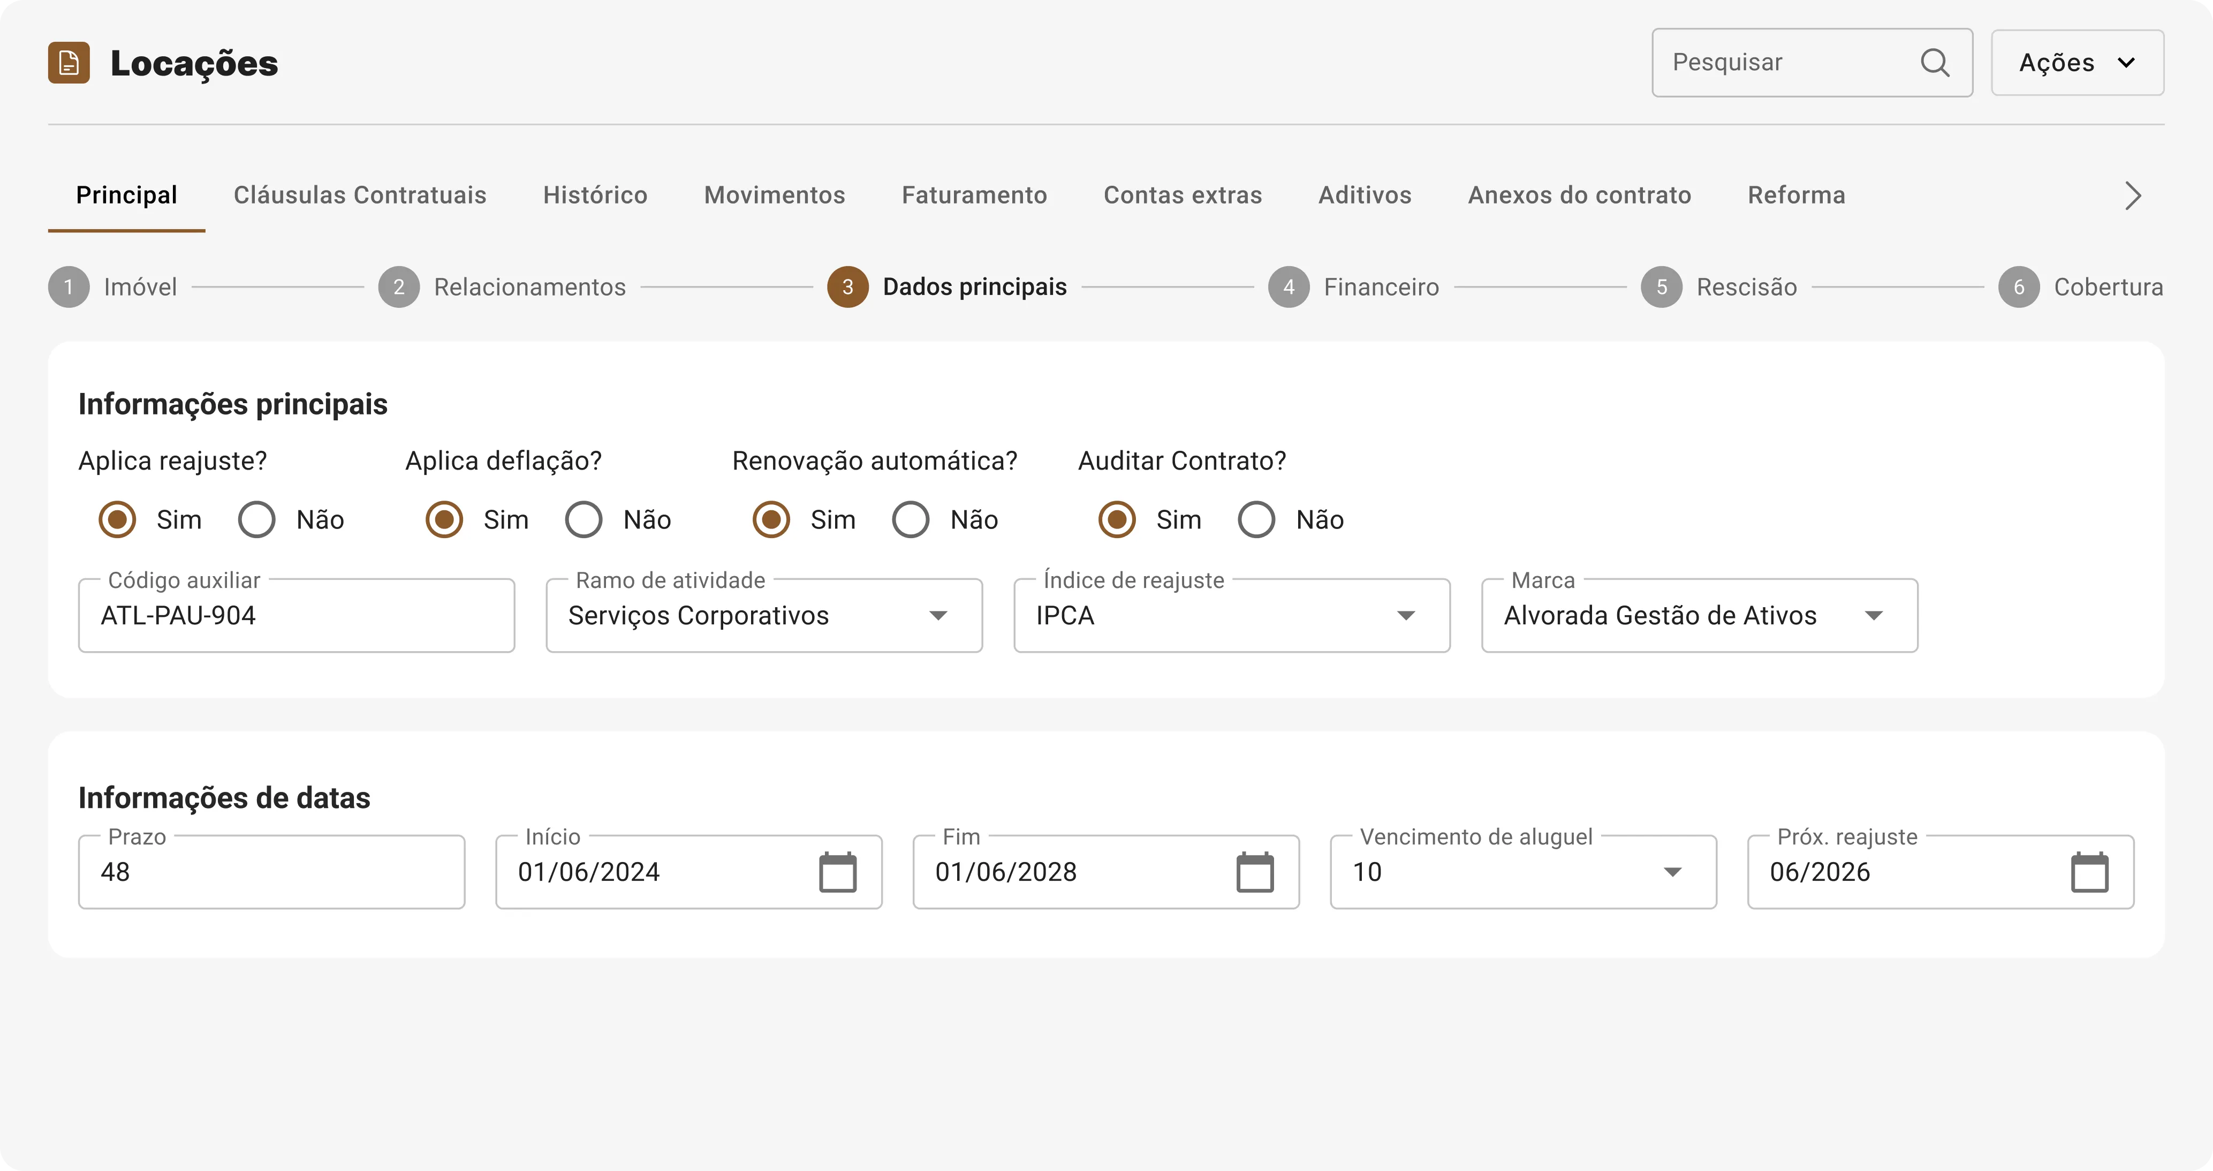Image resolution: width=2213 pixels, height=1171 pixels.
Task: Switch to the Cláusulas Contratuais tab
Action: pos(360,195)
